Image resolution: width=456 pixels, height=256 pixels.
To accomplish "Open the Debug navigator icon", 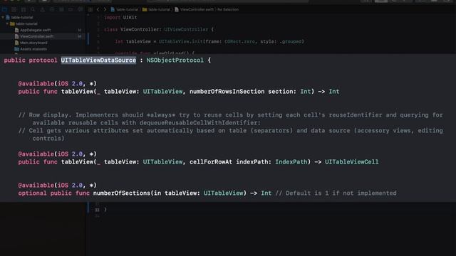I will 61,9.
